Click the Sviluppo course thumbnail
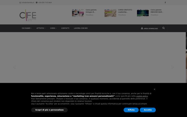The width and height of the screenshot is (187, 117). tap(78, 13)
